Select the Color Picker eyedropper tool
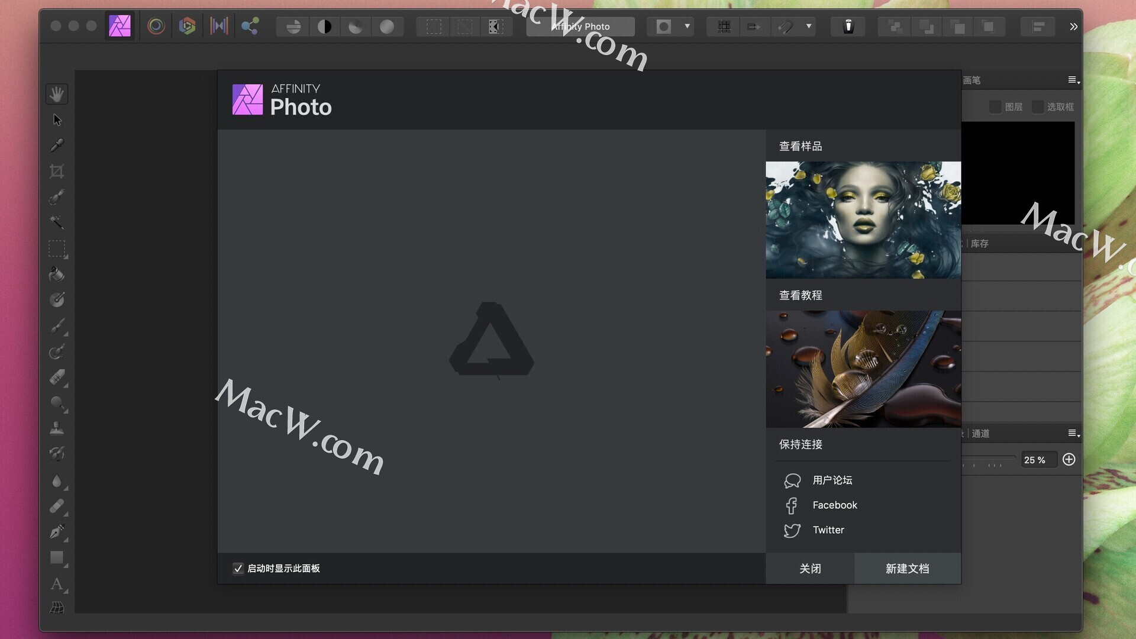The height and width of the screenshot is (639, 1136). pos(57,146)
